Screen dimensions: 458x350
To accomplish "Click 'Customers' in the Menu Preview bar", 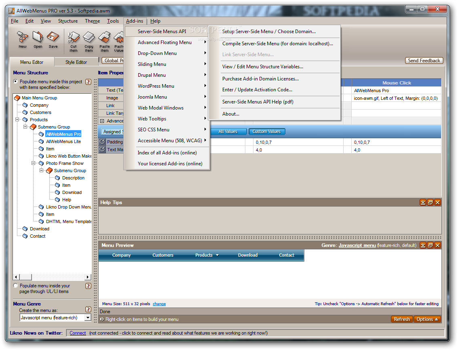I will [x=163, y=255].
